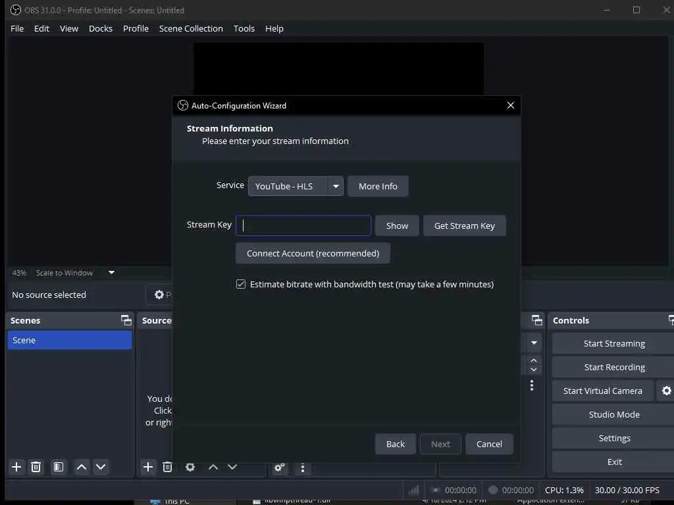Delete selected source with the trash icon
The image size is (674, 505).
[168, 467]
